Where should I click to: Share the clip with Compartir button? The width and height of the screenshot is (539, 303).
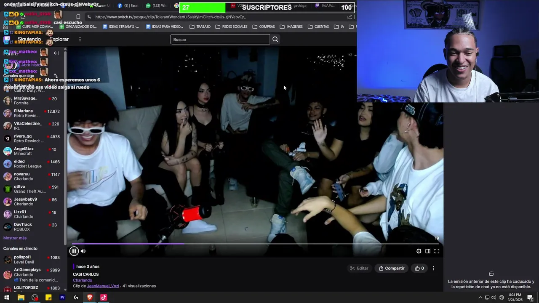coord(392,268)
